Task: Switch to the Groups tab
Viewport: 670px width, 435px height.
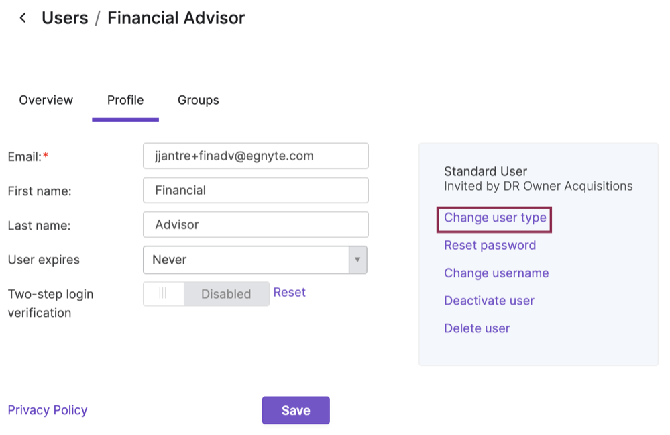Action: (198, 99)
